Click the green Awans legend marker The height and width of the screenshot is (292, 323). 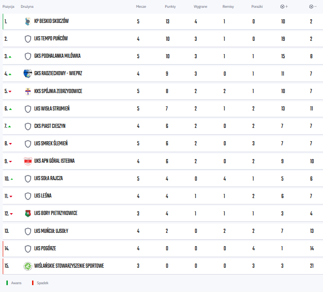click(7, 283)
